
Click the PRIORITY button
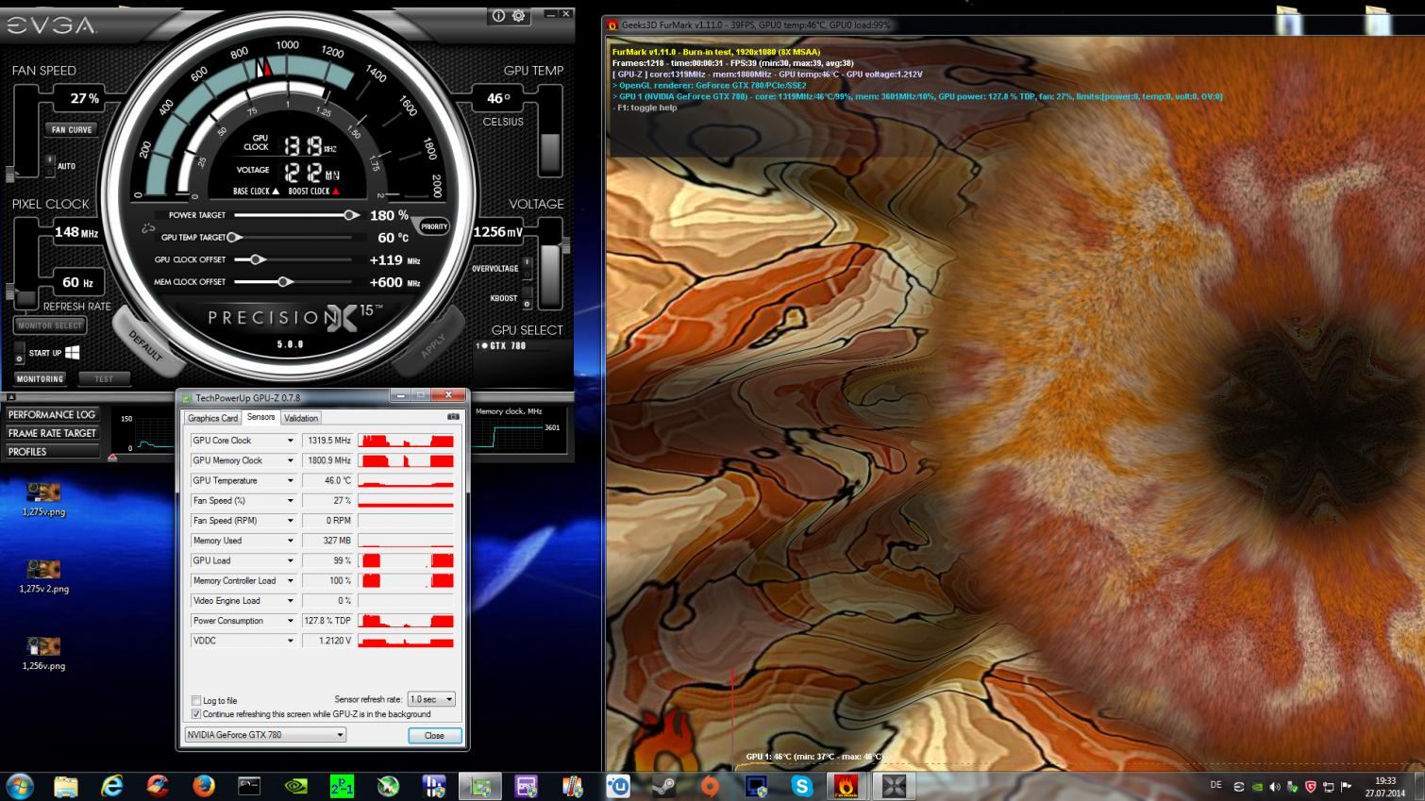pos(434,226)
